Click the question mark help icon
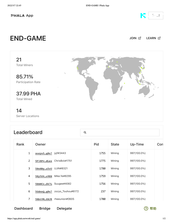The image size is (173, 224). [146, 208]
